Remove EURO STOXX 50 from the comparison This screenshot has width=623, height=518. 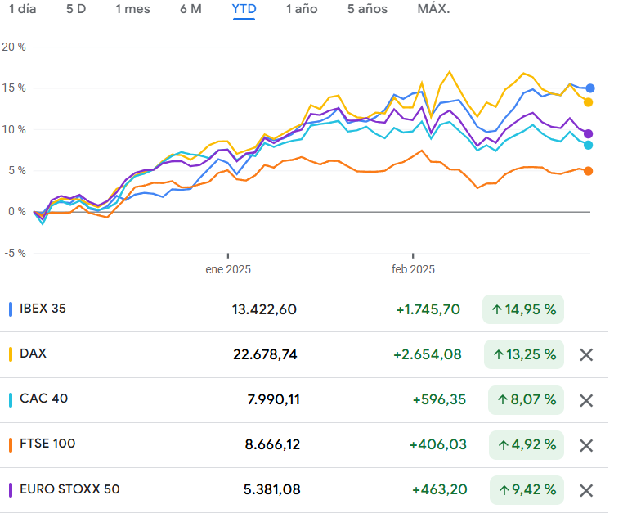585,490
